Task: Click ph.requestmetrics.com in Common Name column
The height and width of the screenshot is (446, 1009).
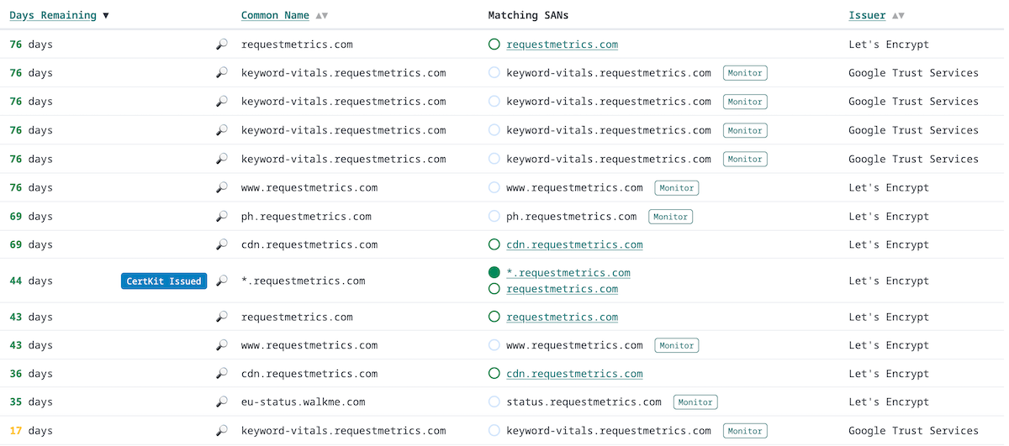Action: pos(306,217)
